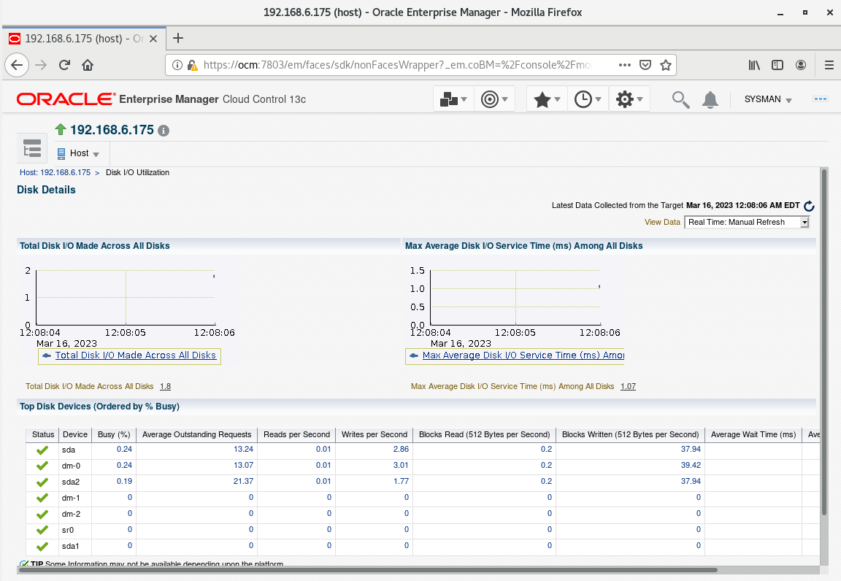Open the Targets menu icon
841x581 pixels.
(494, 99)
